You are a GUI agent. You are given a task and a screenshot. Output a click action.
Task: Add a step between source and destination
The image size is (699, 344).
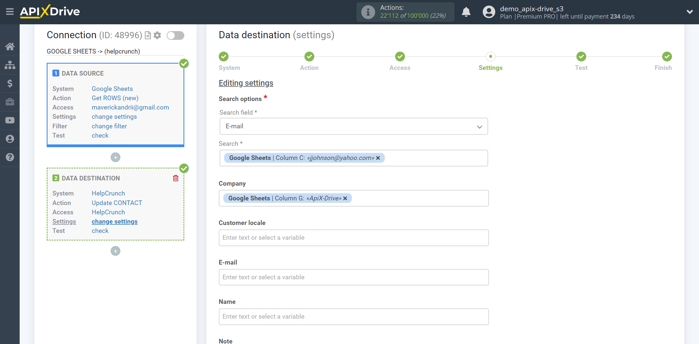click(x=115, y=157)
